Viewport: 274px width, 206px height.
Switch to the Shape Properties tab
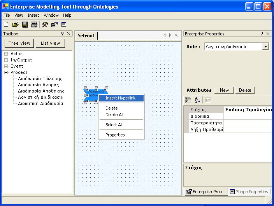pyautogui.click(x=249, y=192)
